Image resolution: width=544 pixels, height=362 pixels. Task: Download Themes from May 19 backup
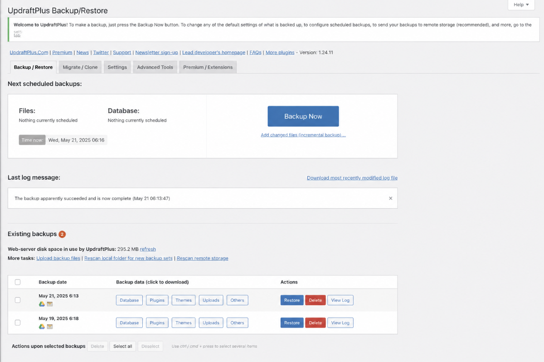[184, 323]
